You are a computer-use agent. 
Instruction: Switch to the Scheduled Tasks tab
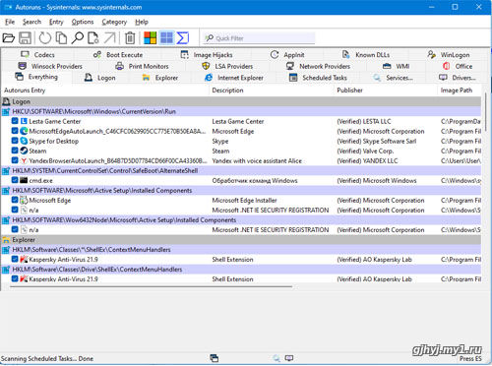pos(318,78)
